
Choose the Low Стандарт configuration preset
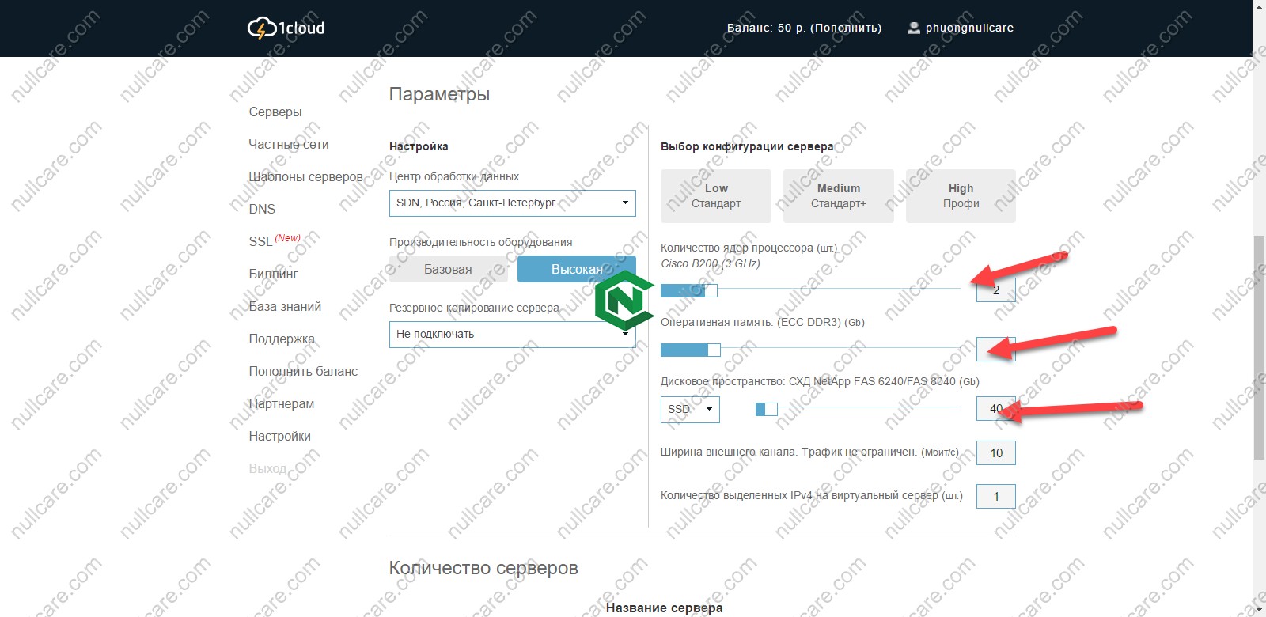point(716,196)
